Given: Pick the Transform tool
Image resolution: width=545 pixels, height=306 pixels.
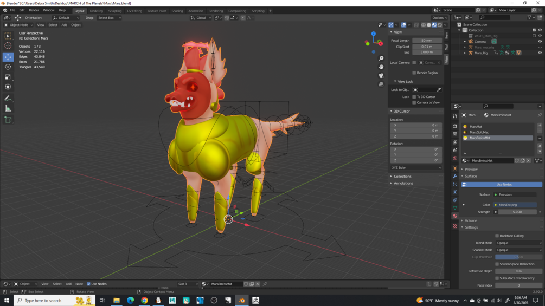Looking at the screenshot, I should pos(8,87).
